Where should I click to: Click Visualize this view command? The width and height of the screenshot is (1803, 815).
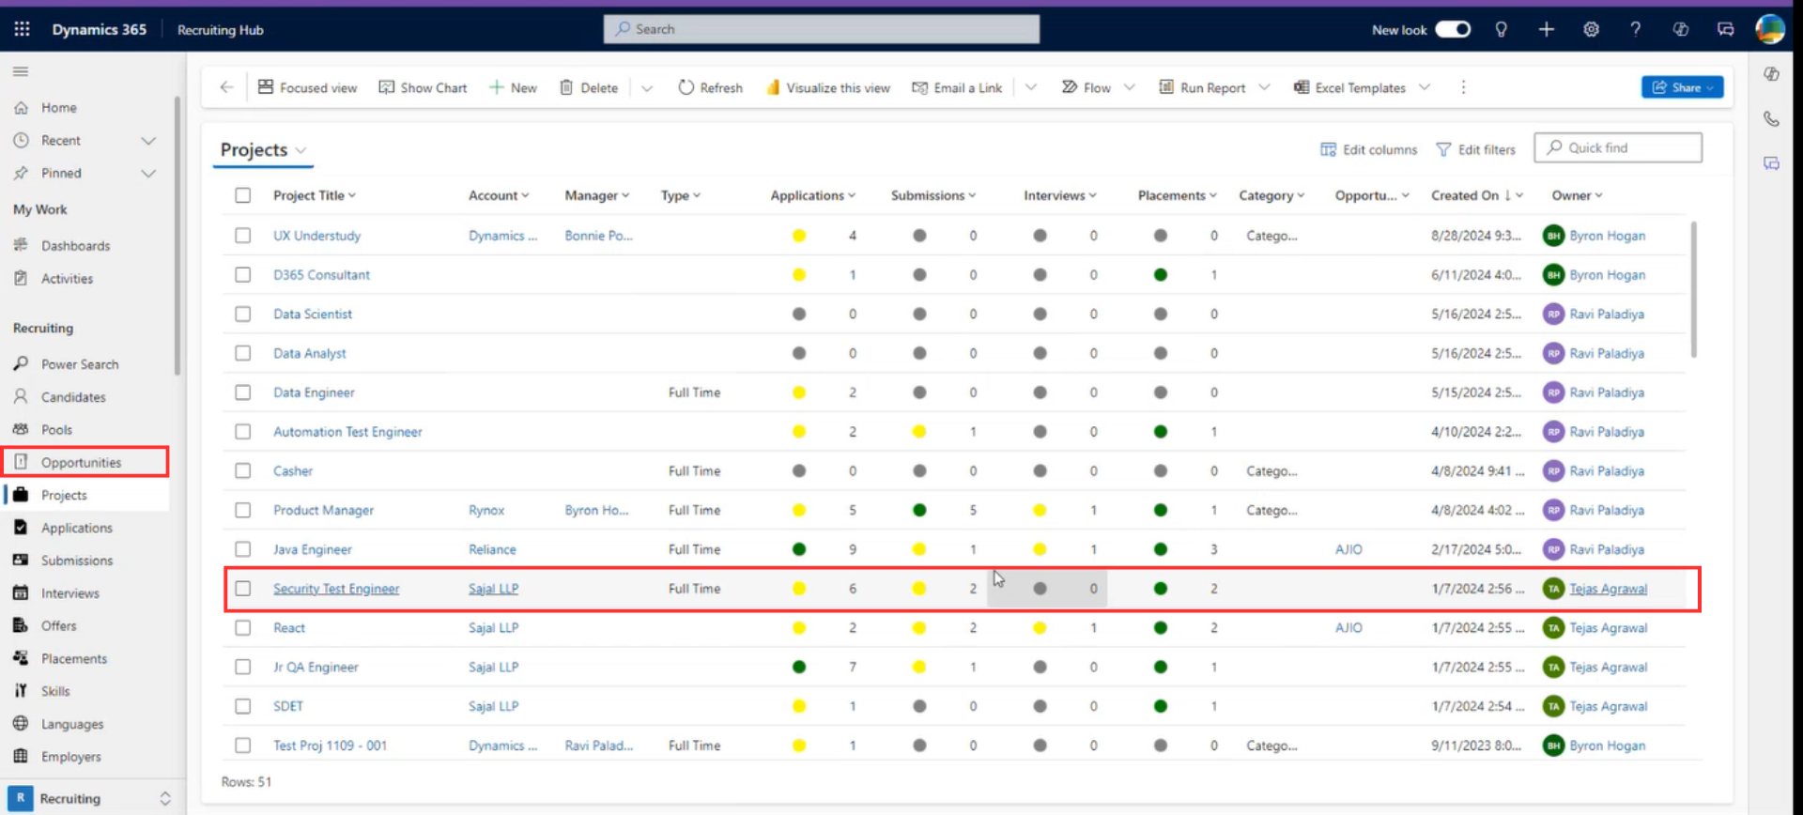[x=828, y=87]
